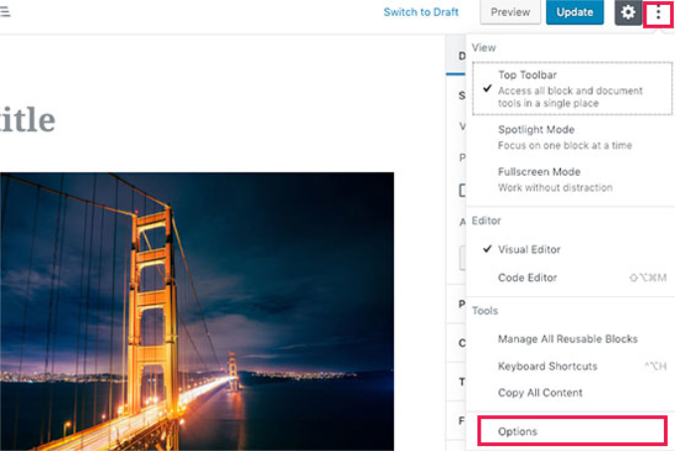
Task: Click the three-dot more options icon
Action: [658, 13]
